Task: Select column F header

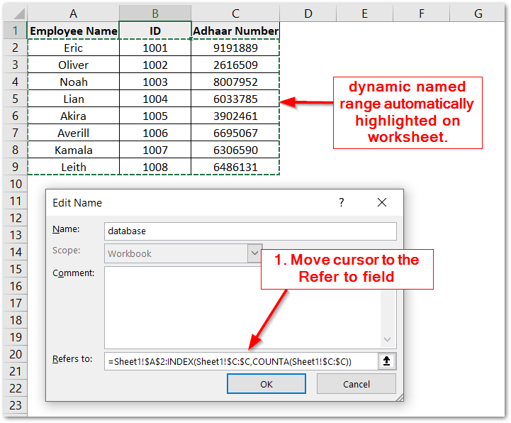Action: pos(422,13)
